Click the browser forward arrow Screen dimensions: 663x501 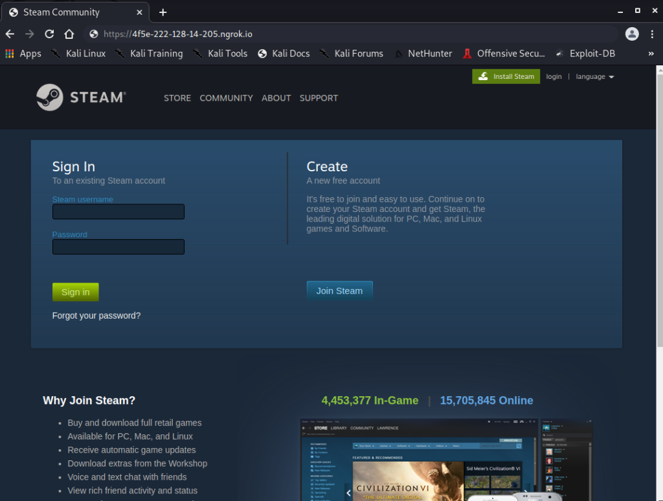pyautogui.click(x=29, y=34)
